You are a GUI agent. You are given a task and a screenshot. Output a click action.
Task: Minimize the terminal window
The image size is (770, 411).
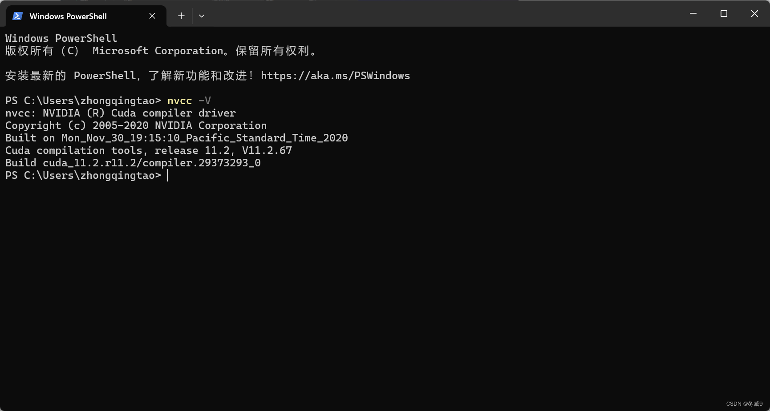pyautogui.click(x=693, y=13)
